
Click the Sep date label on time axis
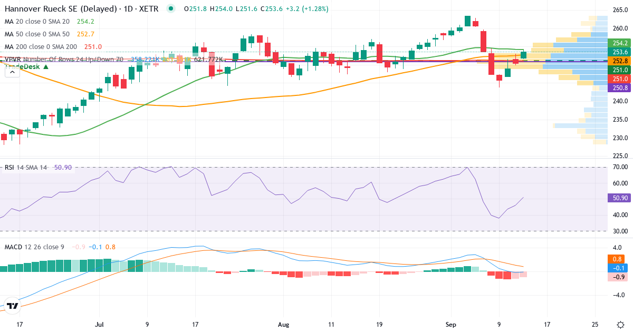pos(452,325)
